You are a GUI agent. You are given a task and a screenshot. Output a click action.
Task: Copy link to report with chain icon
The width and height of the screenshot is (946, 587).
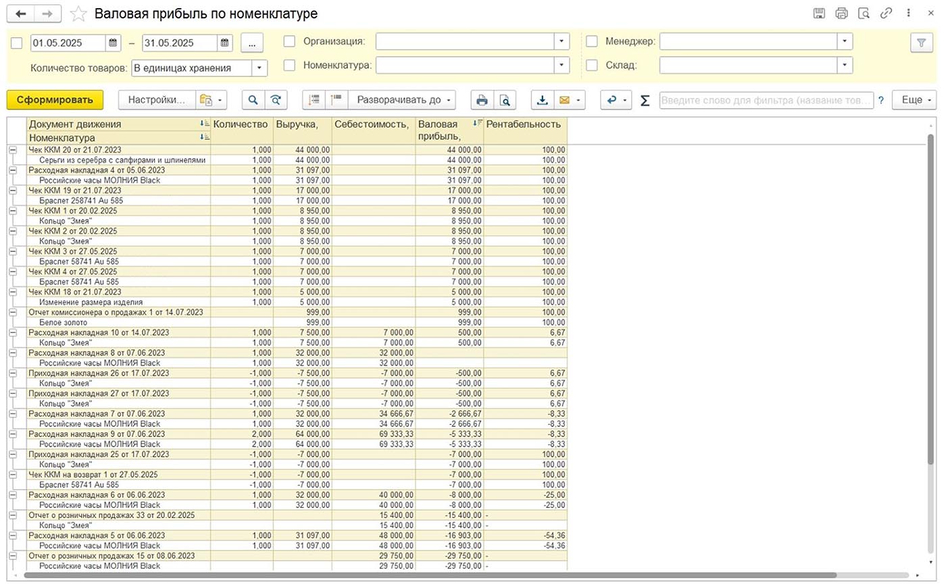pyautogui.click(x=886, y=14)
